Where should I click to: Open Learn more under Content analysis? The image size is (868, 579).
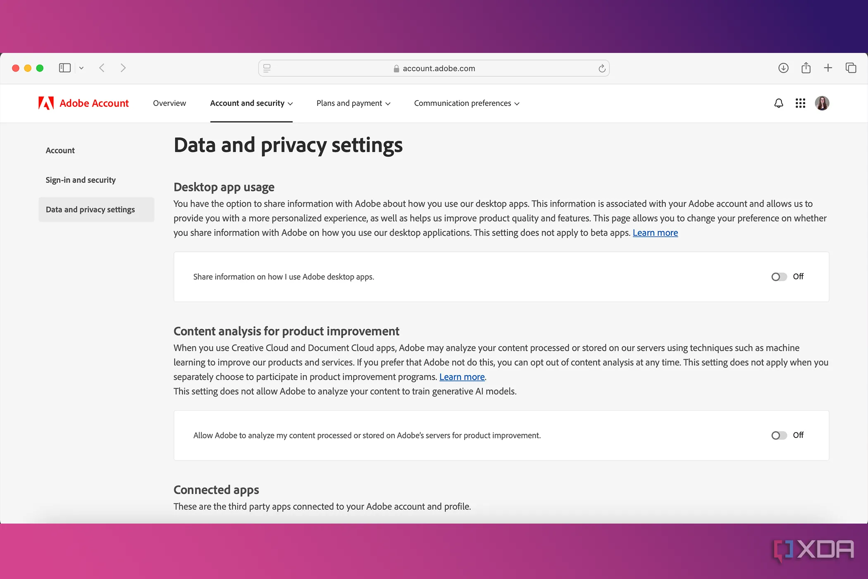[462, 377]
